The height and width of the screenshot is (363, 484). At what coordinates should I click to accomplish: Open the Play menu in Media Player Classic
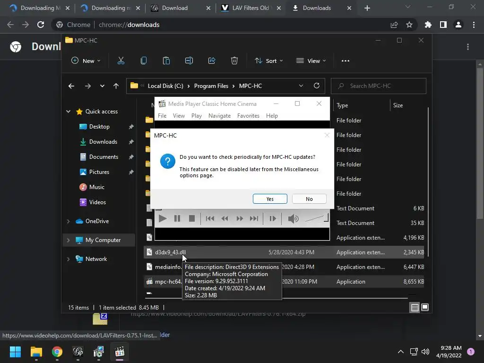point(196,116)
